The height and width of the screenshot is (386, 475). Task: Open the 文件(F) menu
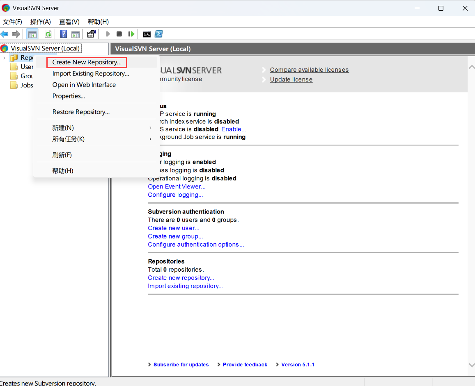(x=12, y=22)
